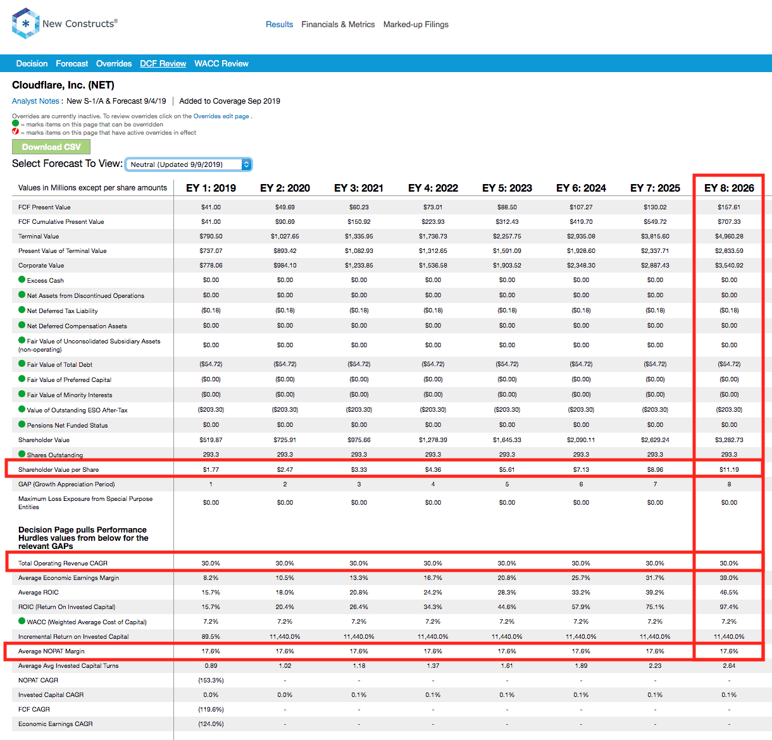Click the (119.6%) FCF CAGR cell
The height and width of the screenshot is (740, 772).
[211, 710]
